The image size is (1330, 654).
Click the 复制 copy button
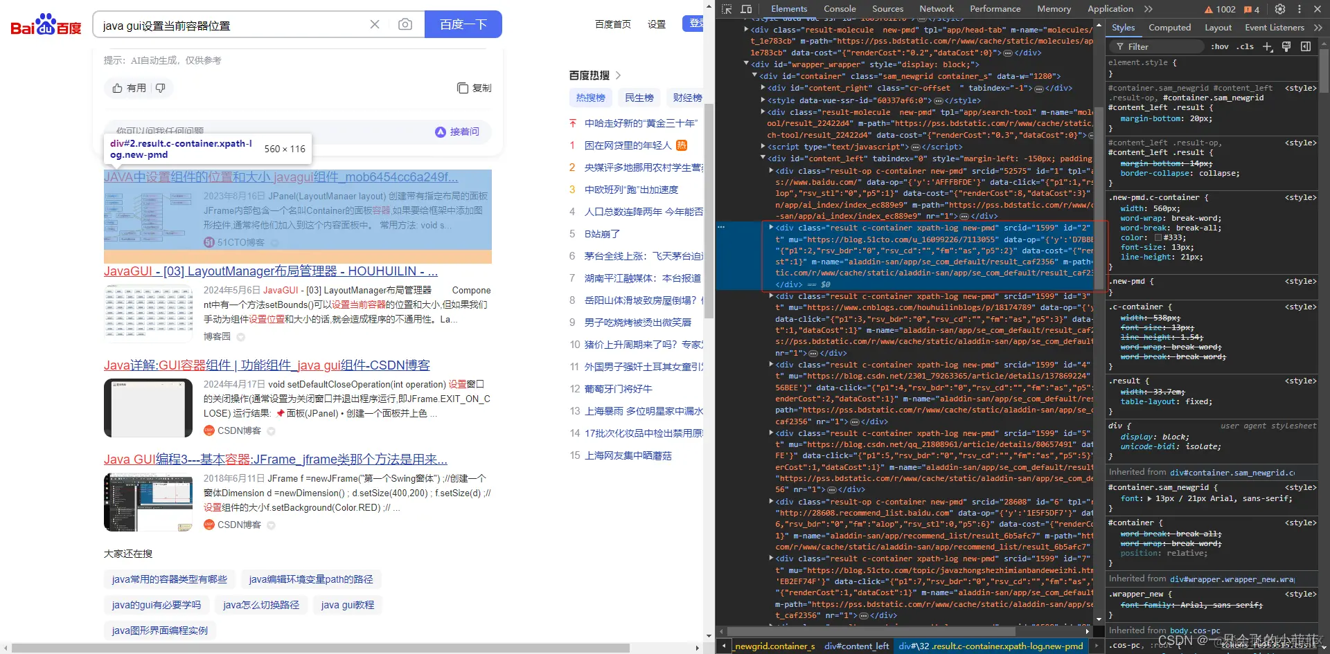pos(475,88)
